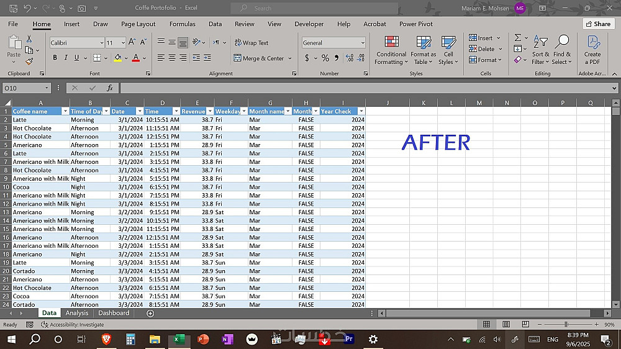The image size is (621, 349).
Task: Click the Format cells button
Action: (x=483, y=60)
